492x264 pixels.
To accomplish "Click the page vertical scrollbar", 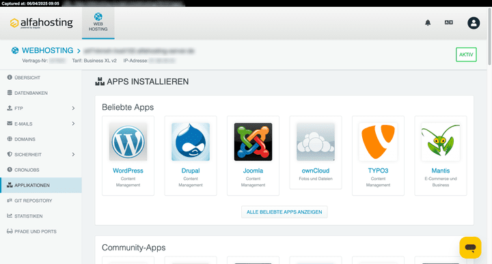I will (489, 36).
